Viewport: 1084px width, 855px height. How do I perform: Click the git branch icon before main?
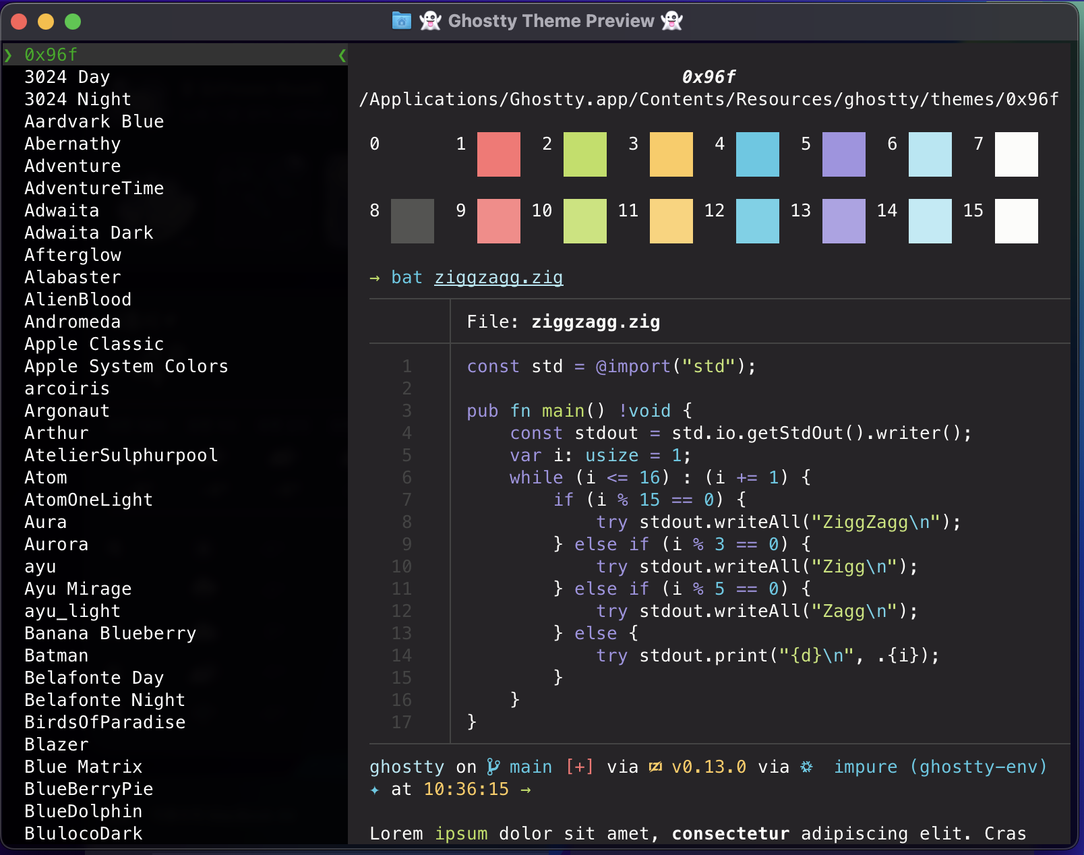coord(493,767)
